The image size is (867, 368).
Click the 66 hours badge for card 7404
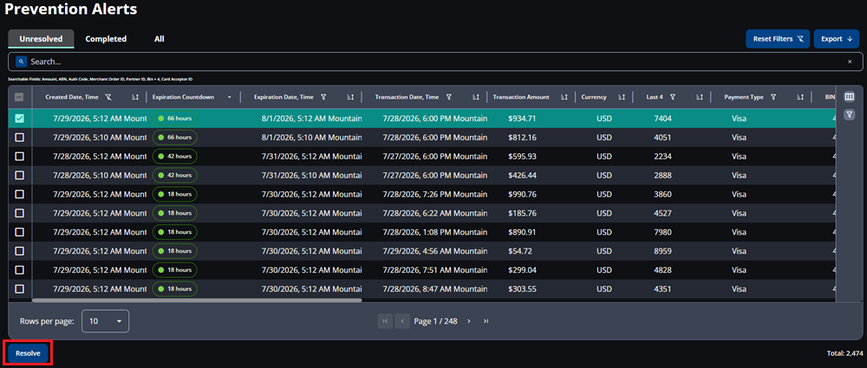click(x=175, y=119)
